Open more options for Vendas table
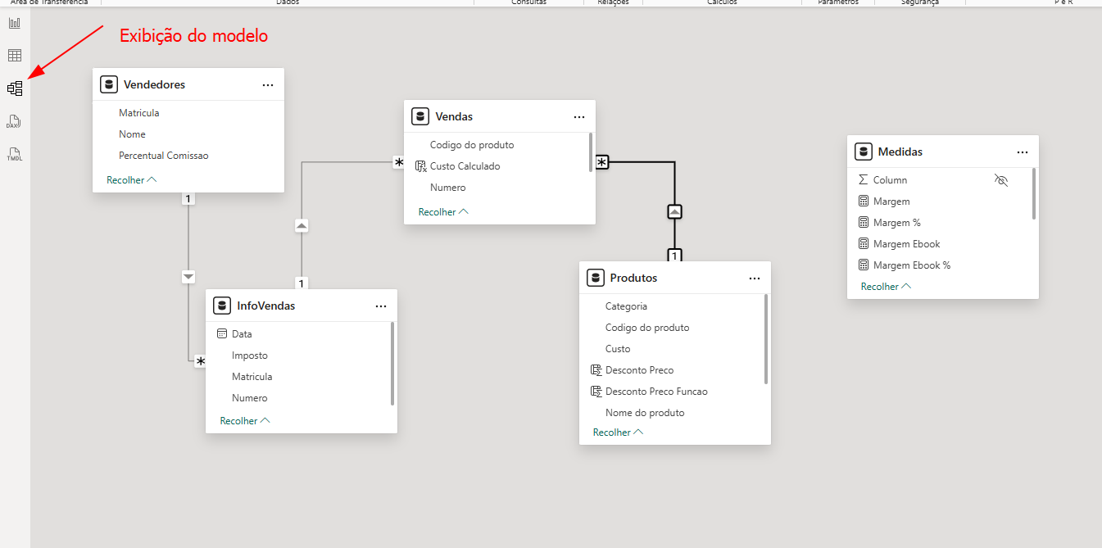 (579, 117)
